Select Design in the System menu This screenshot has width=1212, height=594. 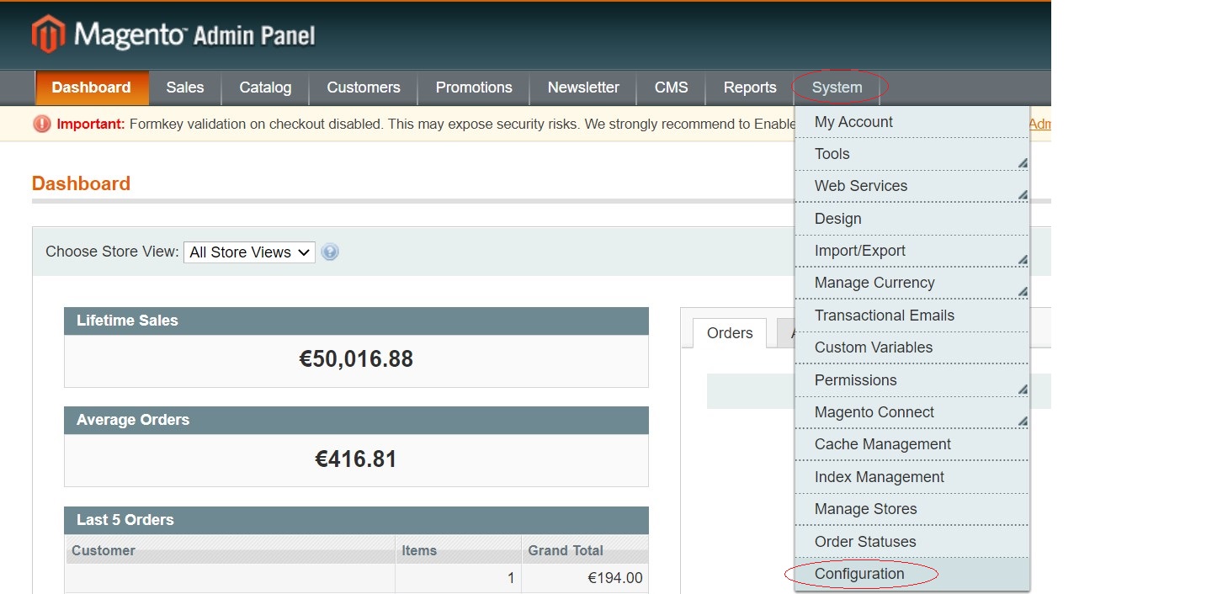coord(912,219)
